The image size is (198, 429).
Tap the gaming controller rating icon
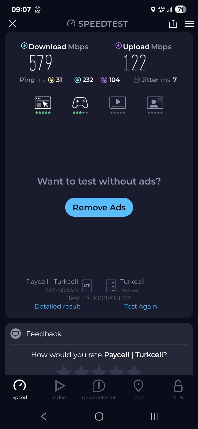click(x=80, y=103)
